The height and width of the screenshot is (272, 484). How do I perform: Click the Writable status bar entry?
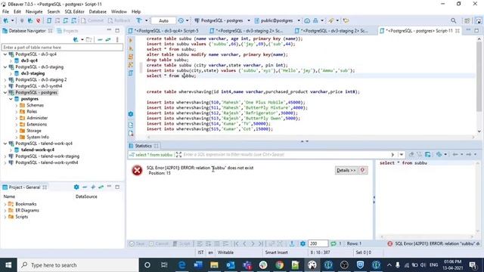point(225,252)
